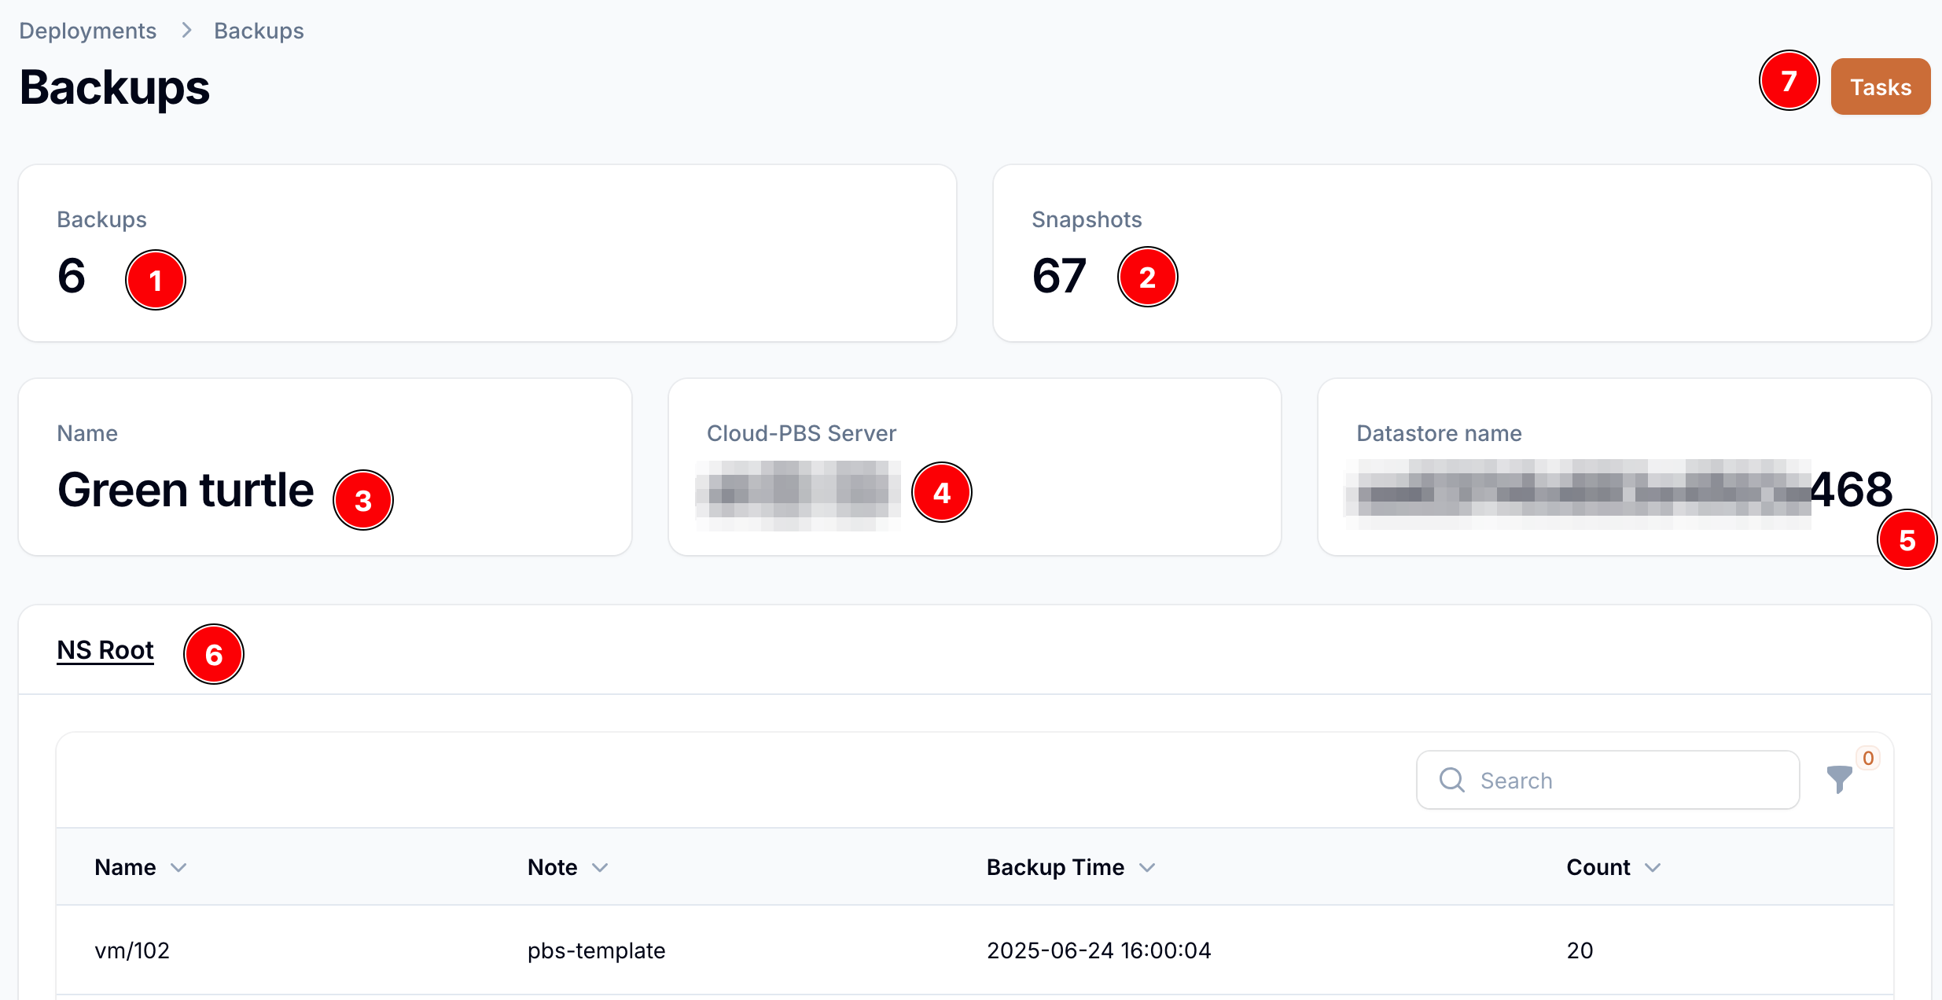1942x1000 pixels.
Task: Click red annotation marker 4
Action: click(x=941, y=492)
